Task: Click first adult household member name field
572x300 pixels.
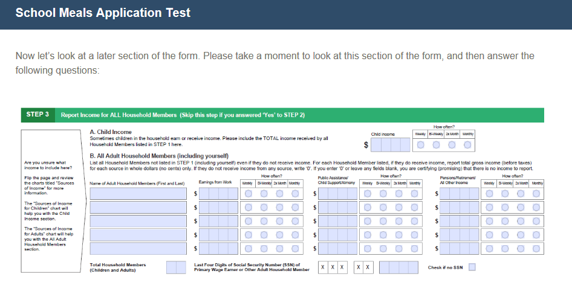Action: click(138, 194)
